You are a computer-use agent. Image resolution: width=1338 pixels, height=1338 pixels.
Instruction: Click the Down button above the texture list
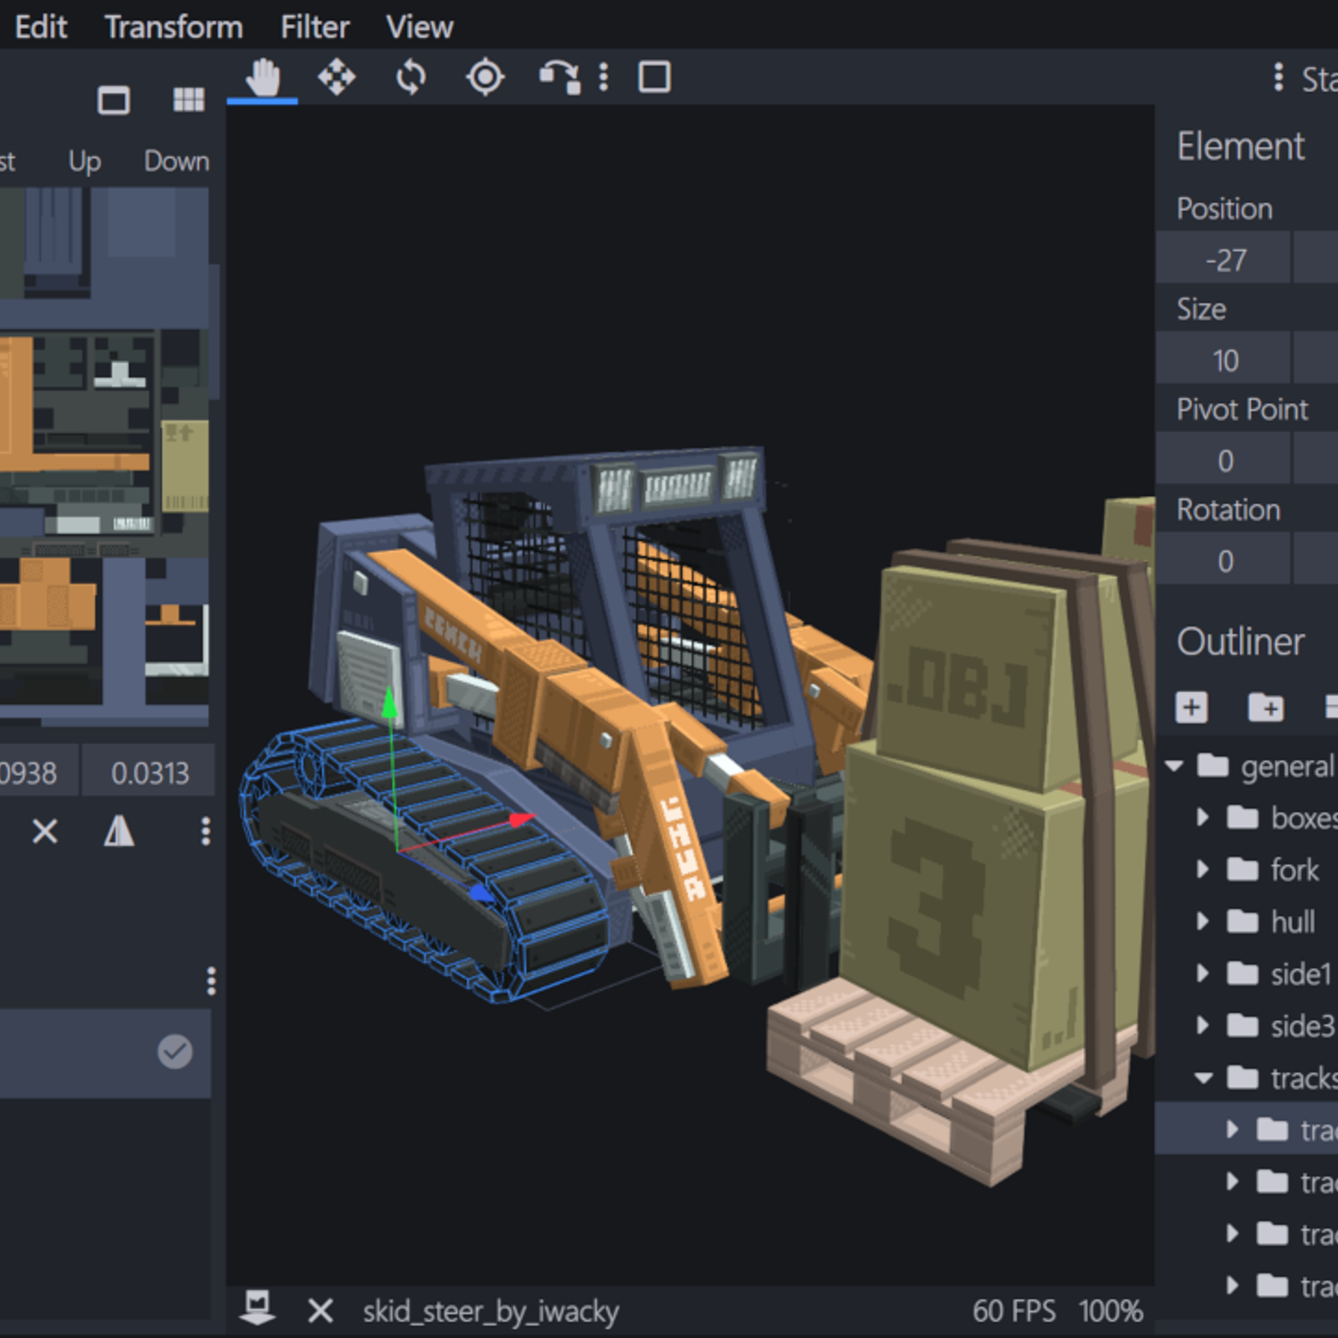[176, 161]
